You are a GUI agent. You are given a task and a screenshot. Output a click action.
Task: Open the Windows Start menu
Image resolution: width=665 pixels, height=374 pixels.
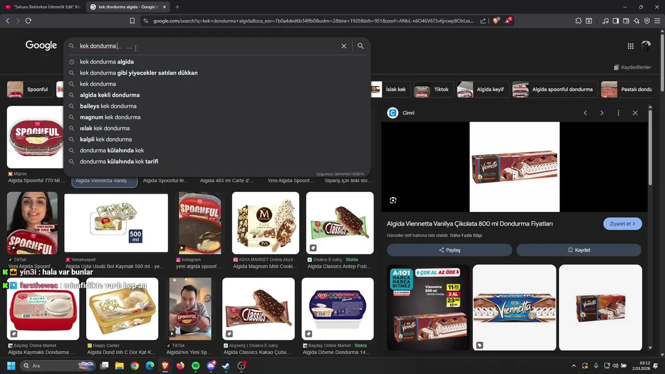tap(11, 366)
